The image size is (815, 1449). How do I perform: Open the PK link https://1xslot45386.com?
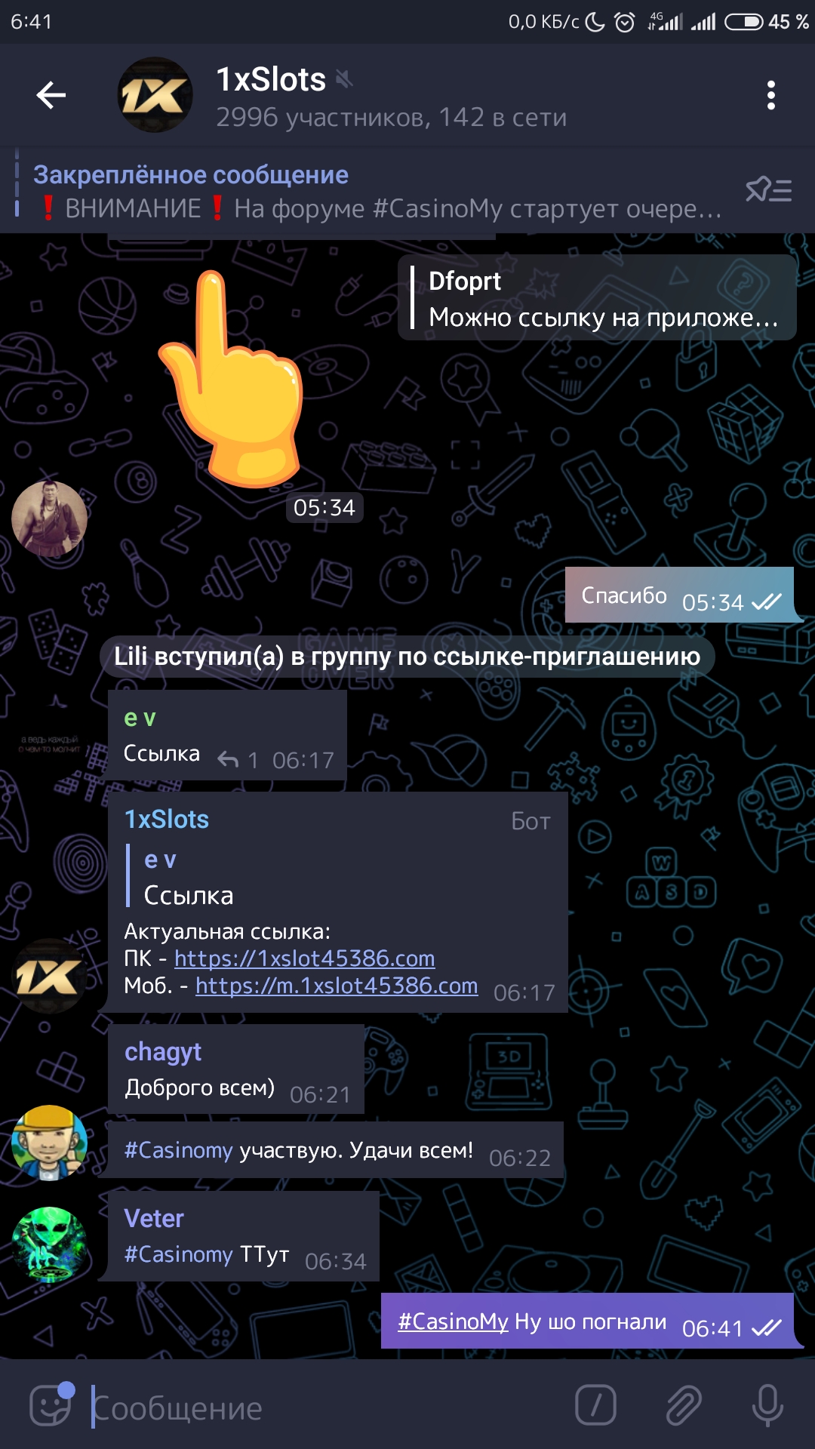click(x=304, y=958)
